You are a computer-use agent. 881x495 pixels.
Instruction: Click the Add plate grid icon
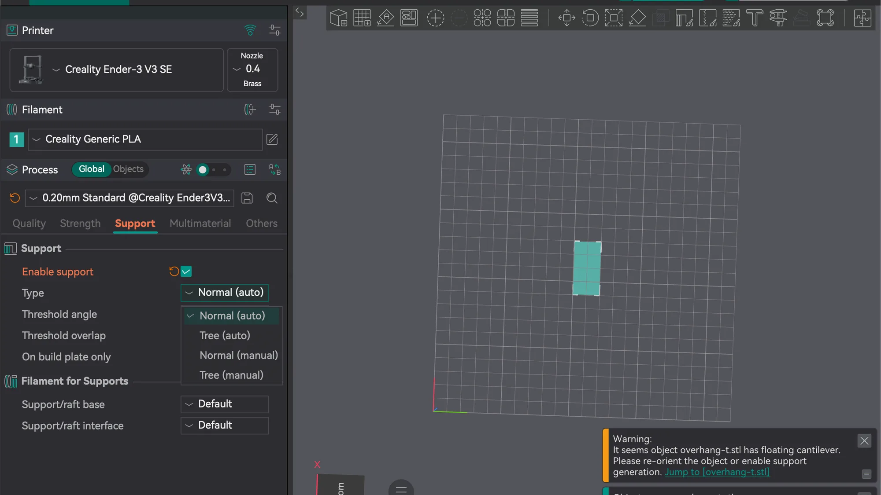click(x=362, y=18)
